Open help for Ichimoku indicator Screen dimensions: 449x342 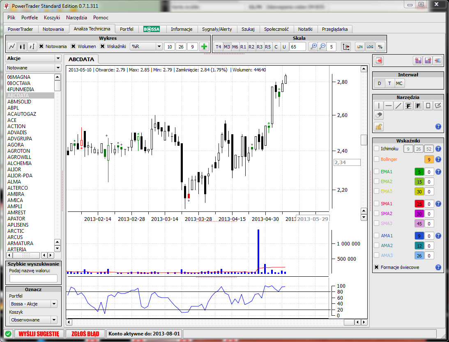[438, 149]
